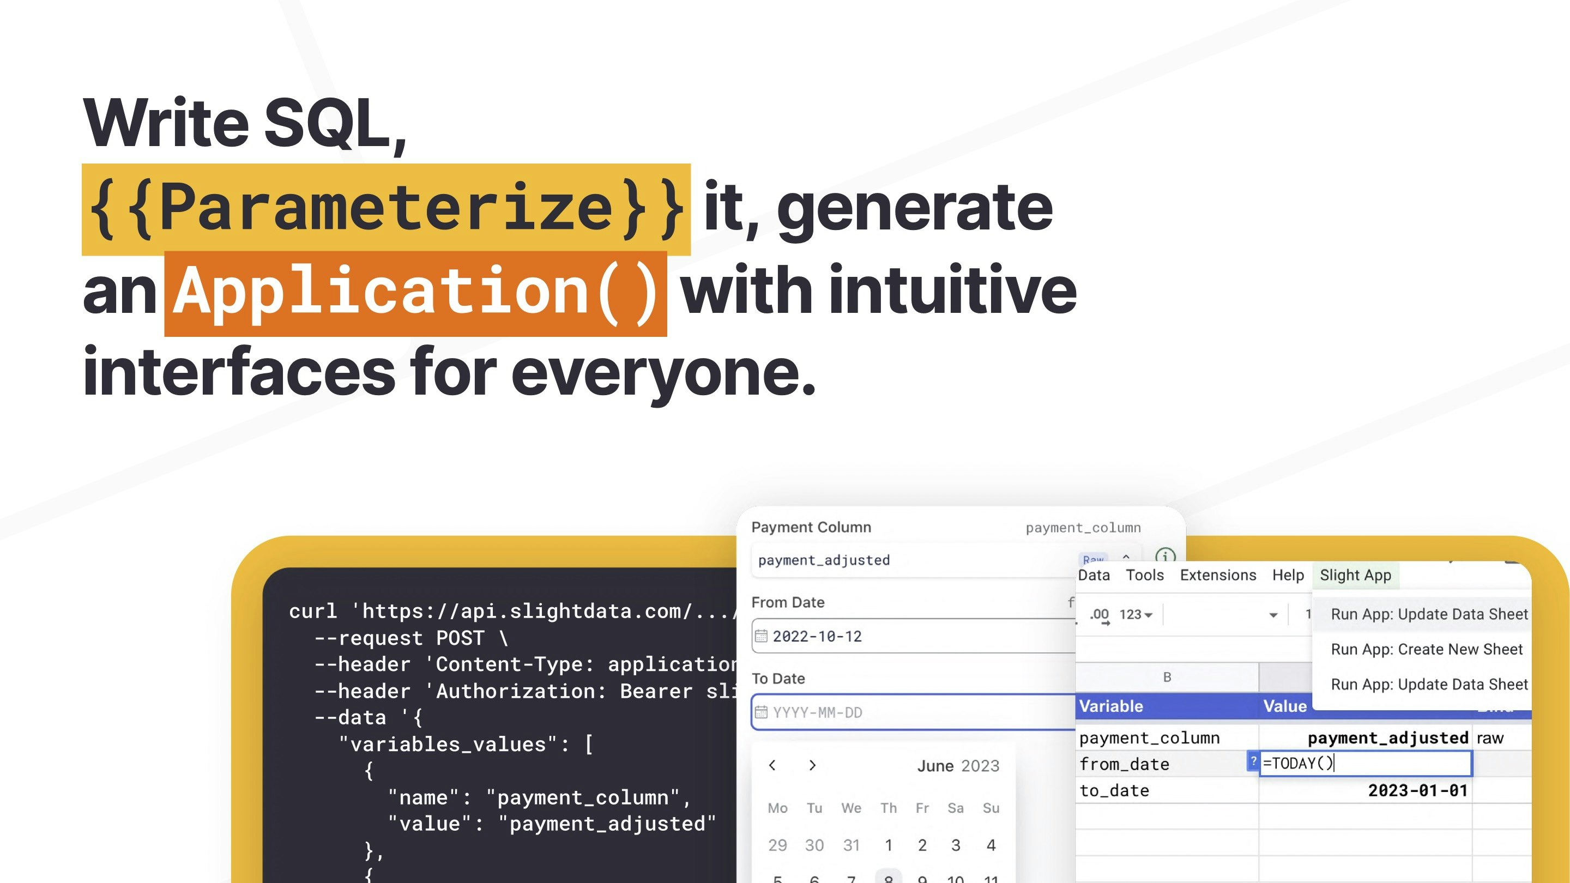
Task: Click the bold payment_adjusted value cell
Action: [1365, 738]
